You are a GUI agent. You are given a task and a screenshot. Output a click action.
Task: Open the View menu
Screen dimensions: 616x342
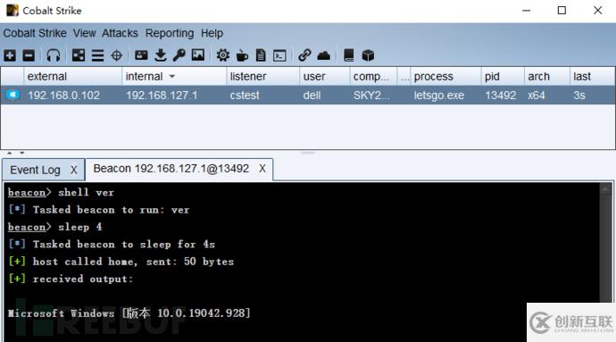pos(84,33)
